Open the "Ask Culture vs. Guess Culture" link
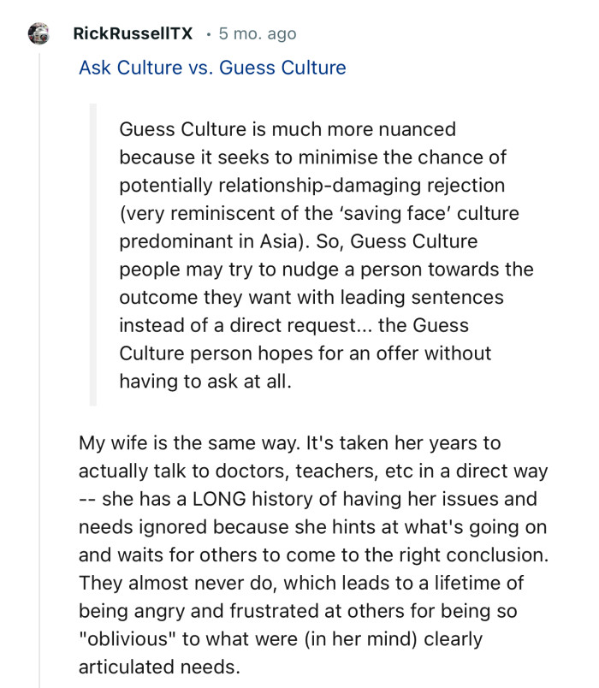 tap(212, 68)
